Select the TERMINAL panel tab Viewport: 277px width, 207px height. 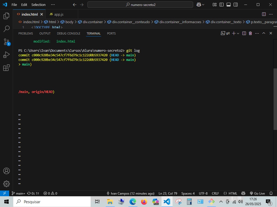(93, 33)
